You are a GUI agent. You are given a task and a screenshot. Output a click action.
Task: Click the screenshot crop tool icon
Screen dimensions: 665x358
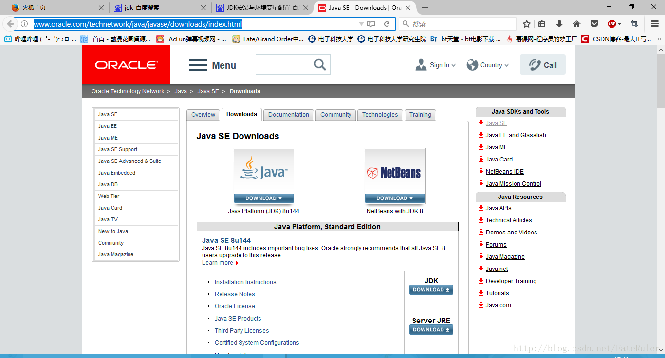point(634,24)
